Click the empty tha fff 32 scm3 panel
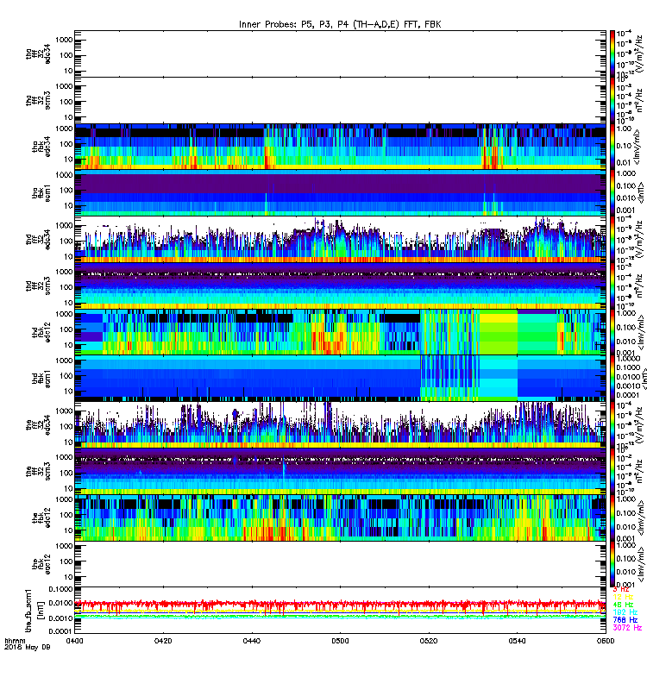647x690 pixels. (x=340, y=100)
